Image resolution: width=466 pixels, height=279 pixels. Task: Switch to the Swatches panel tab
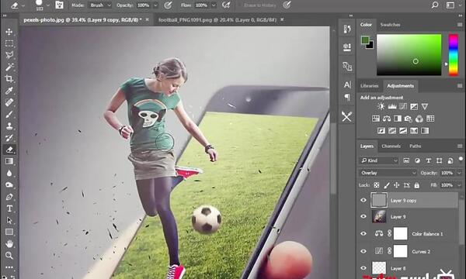point(390,25)
